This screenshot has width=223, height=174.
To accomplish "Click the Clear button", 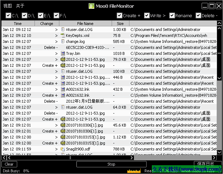I will coord(9,164).
